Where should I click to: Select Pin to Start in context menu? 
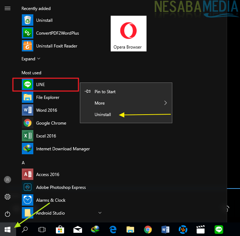(126, 91)
